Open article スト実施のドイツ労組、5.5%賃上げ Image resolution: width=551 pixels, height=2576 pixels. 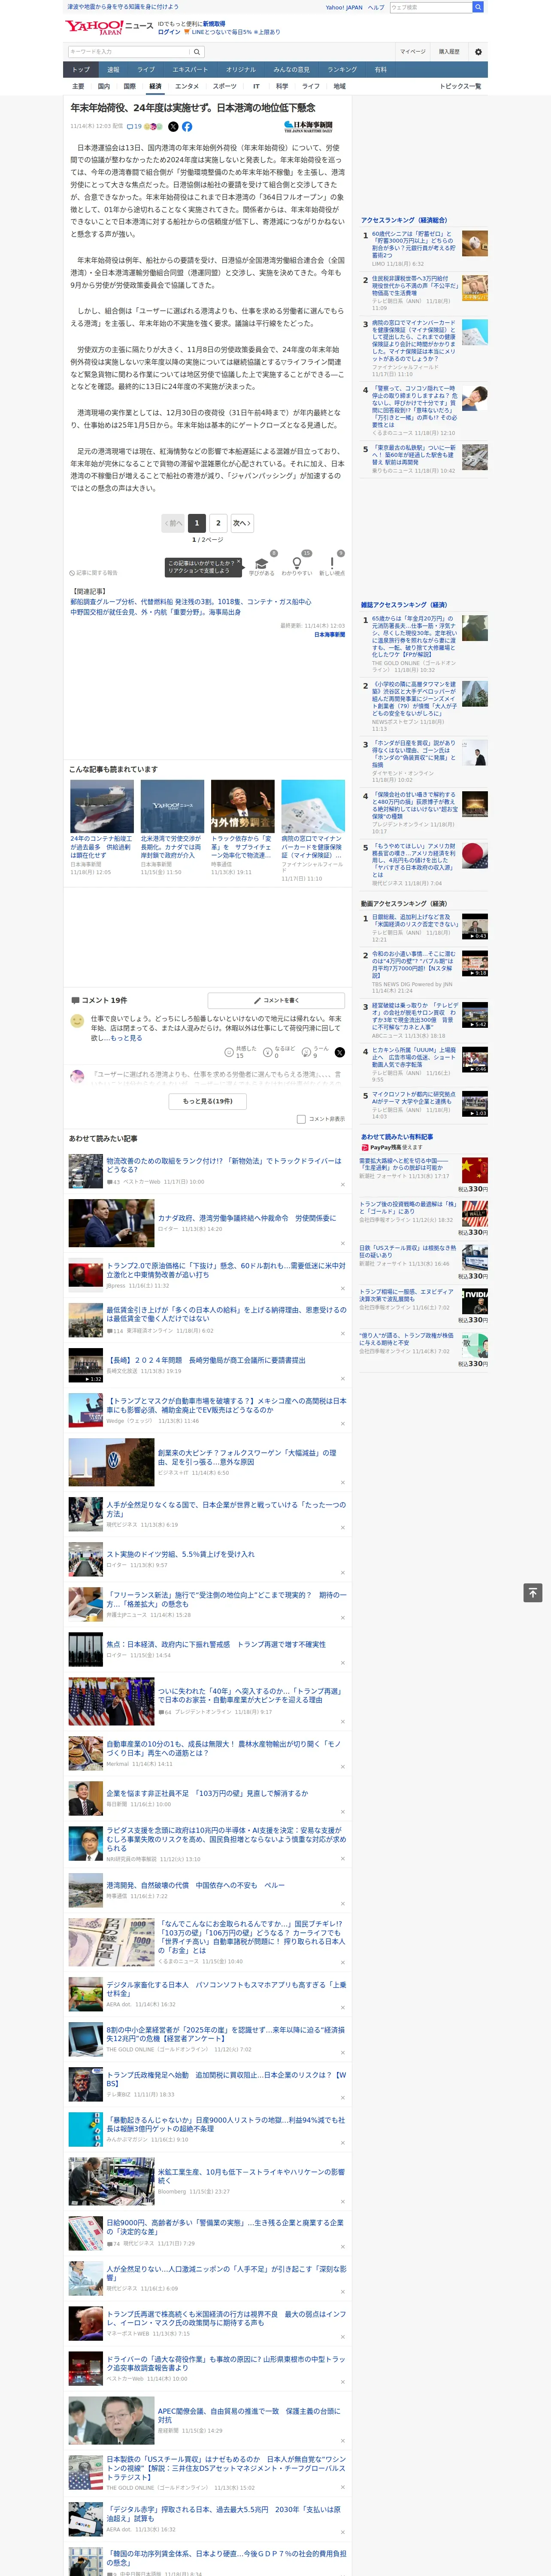(181, 1554)
